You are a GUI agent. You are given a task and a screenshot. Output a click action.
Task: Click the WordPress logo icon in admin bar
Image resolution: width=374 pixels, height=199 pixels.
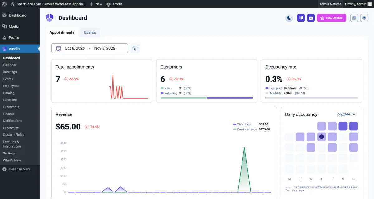click(x=4, y=4)
